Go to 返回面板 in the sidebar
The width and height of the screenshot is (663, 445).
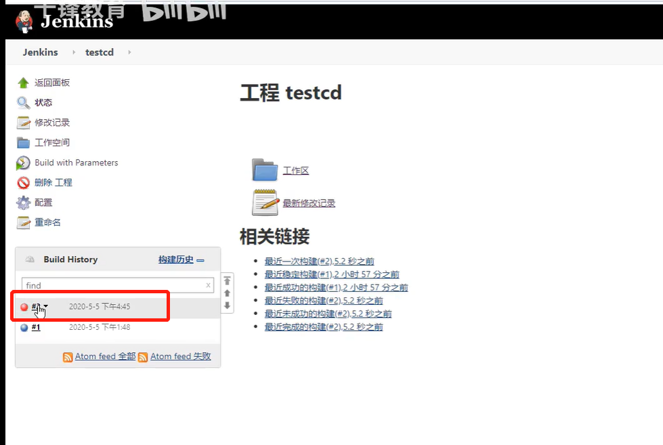click(x=52, y=83)
